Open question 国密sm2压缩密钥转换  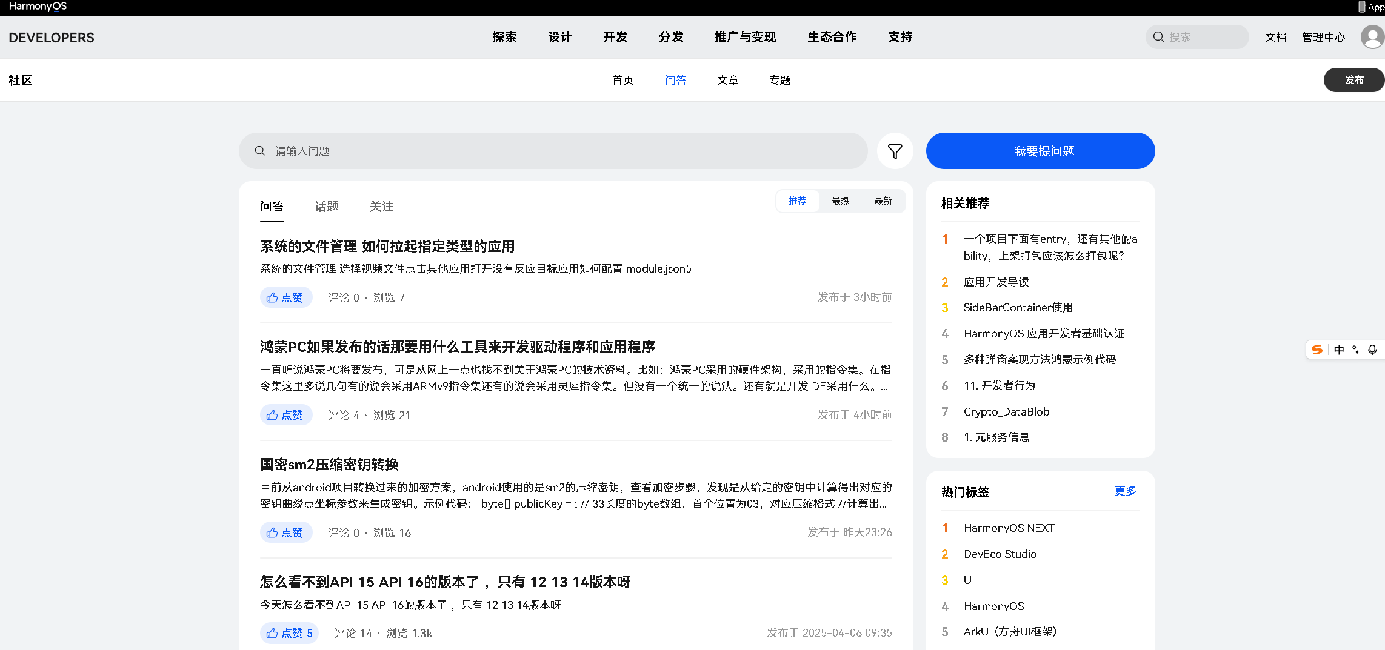(x=329, y=465)
